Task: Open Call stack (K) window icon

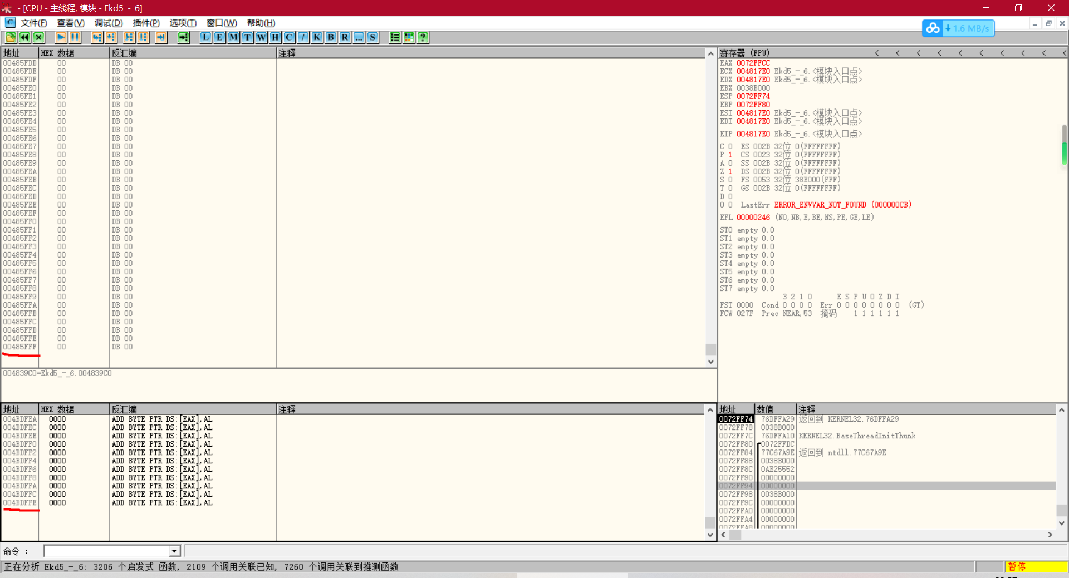Action: 317,37
